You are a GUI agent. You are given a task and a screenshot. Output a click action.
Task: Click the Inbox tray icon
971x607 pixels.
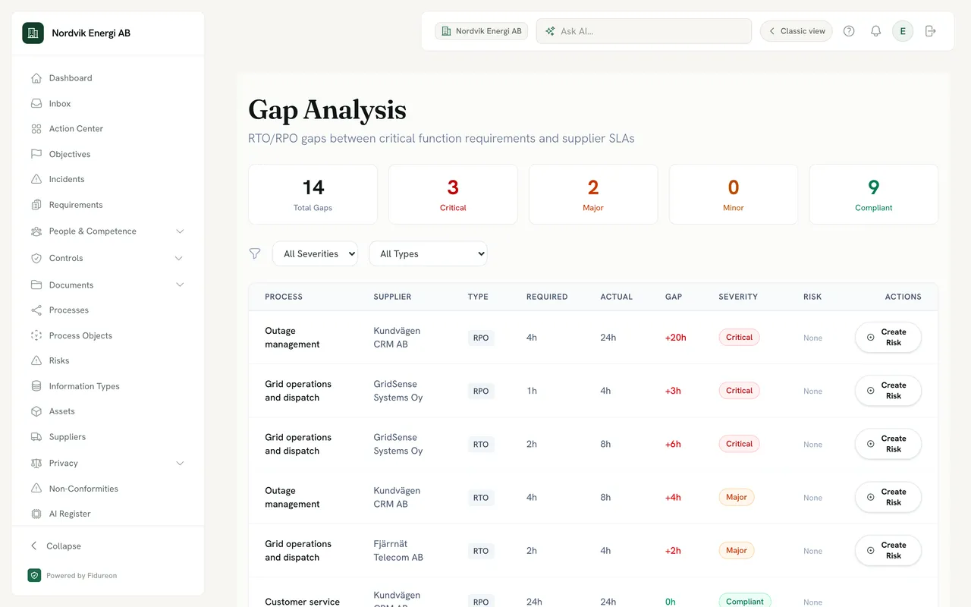pos(36,104)
